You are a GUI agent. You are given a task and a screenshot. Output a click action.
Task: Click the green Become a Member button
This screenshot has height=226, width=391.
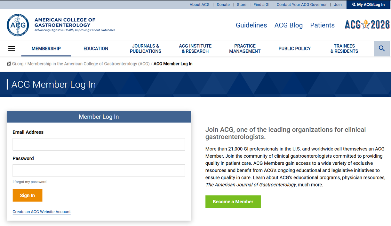[233, 202]
